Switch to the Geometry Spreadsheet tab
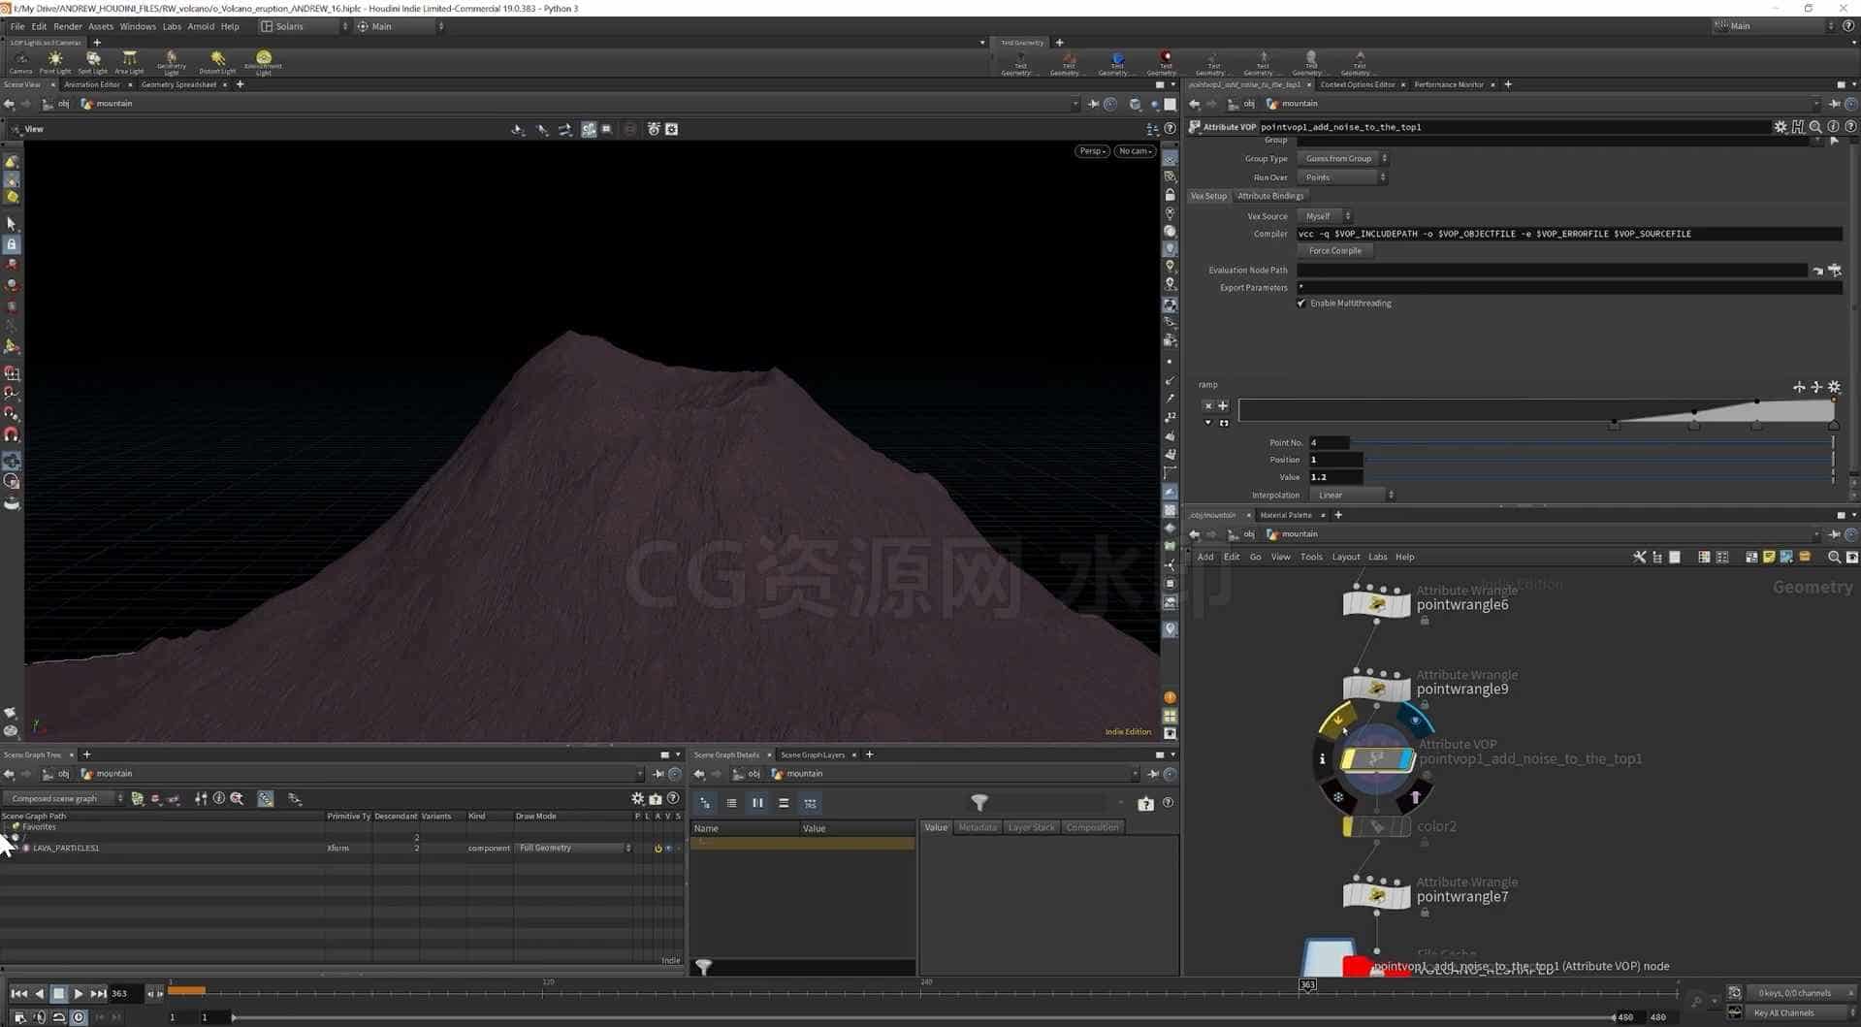The height and width of the screenshot is (1027, 1861). [178, 84]
